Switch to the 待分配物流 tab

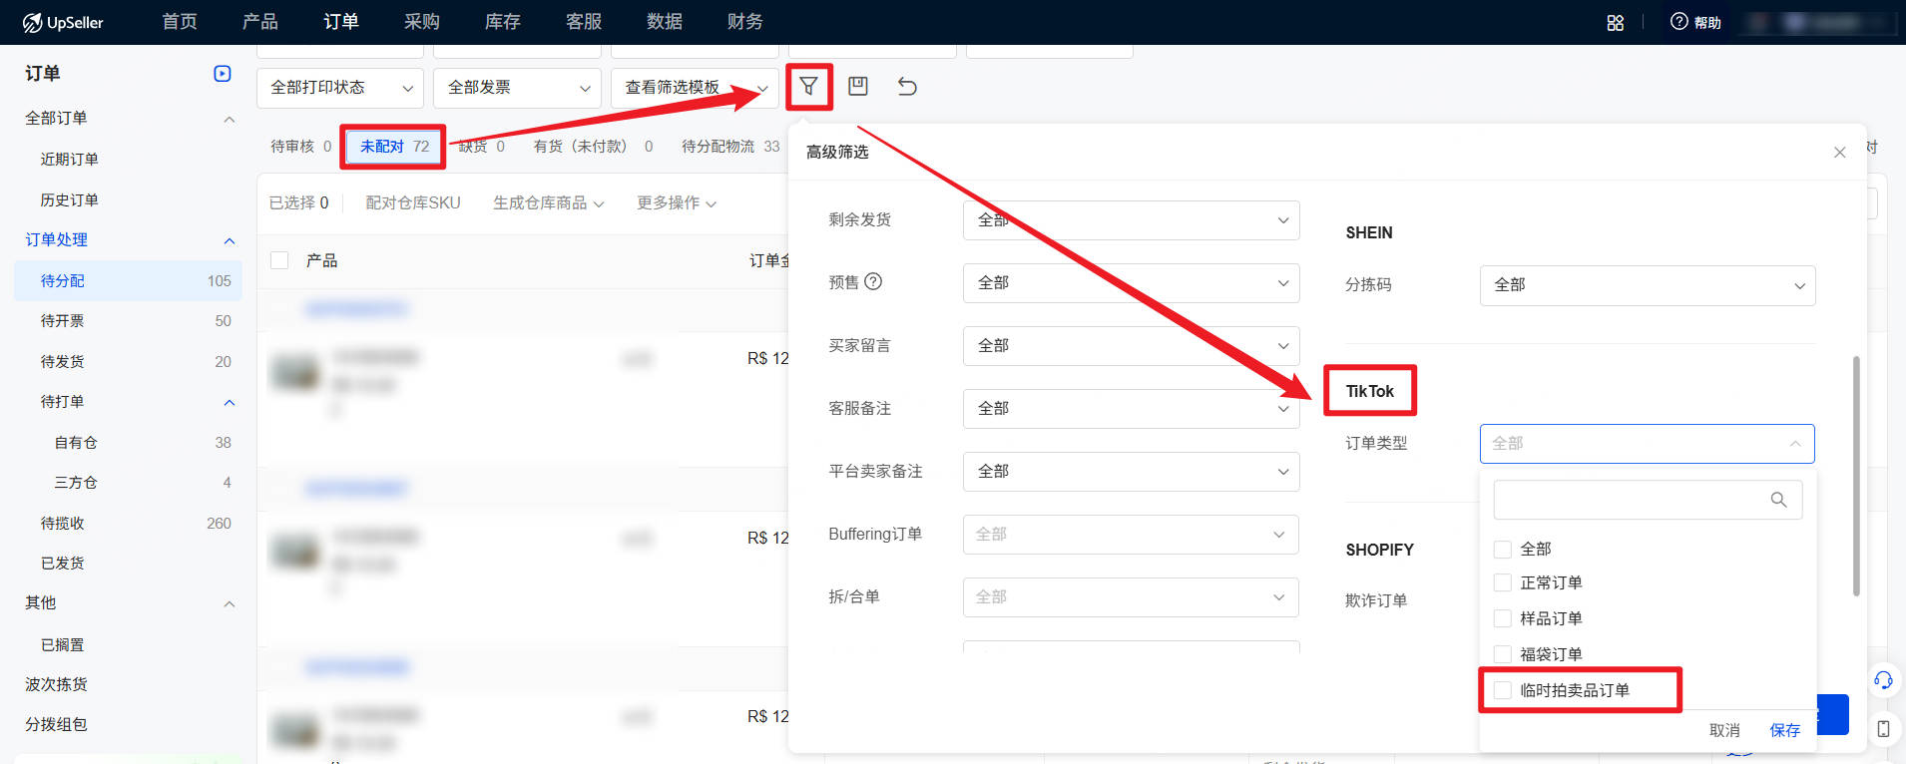[x=730, y=147]
